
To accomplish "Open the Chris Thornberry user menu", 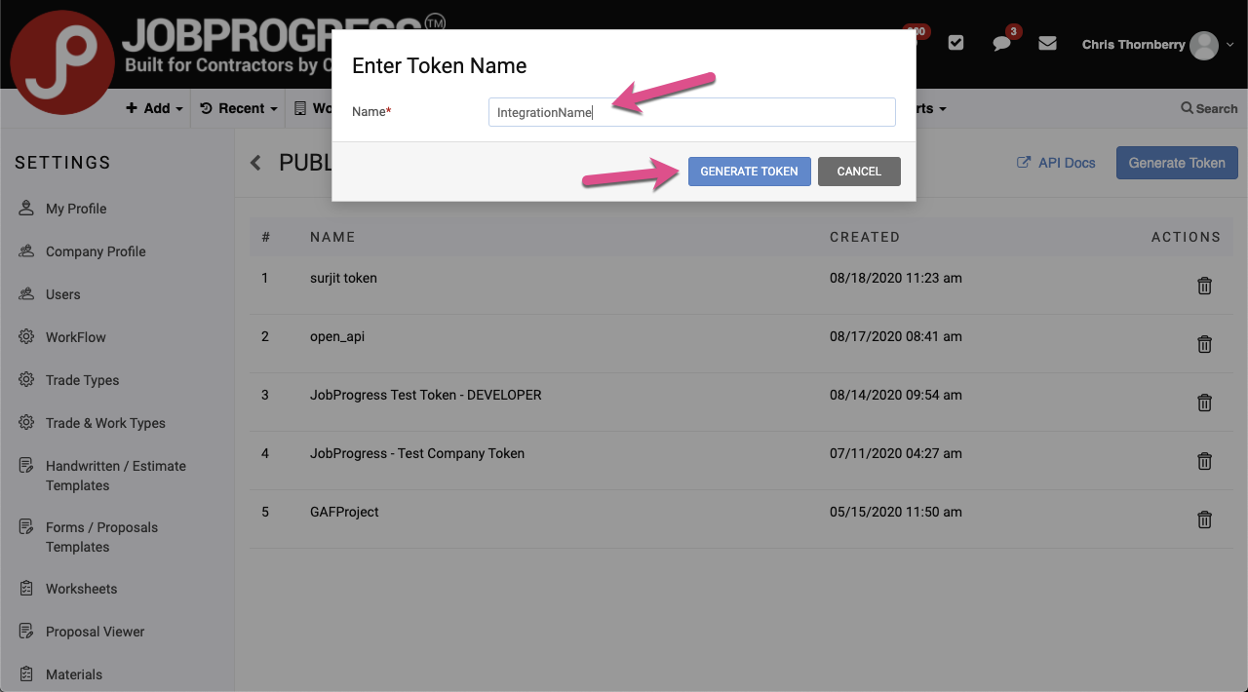I will coord(1158,45).
